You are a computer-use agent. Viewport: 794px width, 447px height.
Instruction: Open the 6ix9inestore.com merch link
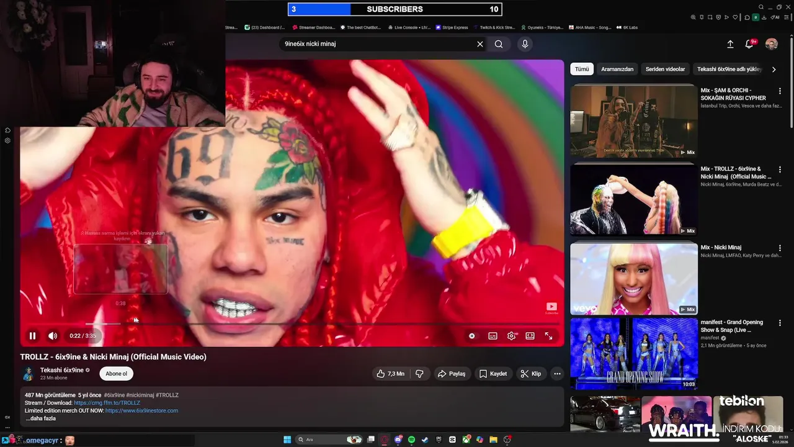tap(141, 410)
